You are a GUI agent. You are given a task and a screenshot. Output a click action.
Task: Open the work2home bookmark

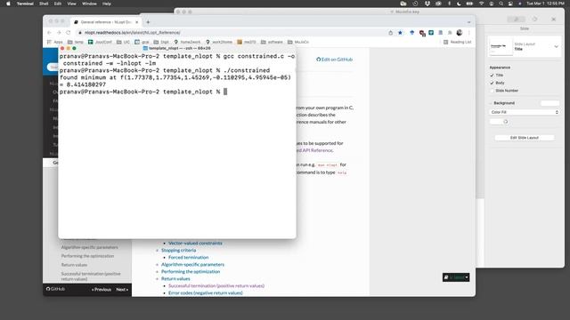click(219, 42)
